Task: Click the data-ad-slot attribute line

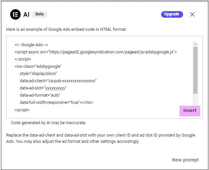Action: (43, 88)
